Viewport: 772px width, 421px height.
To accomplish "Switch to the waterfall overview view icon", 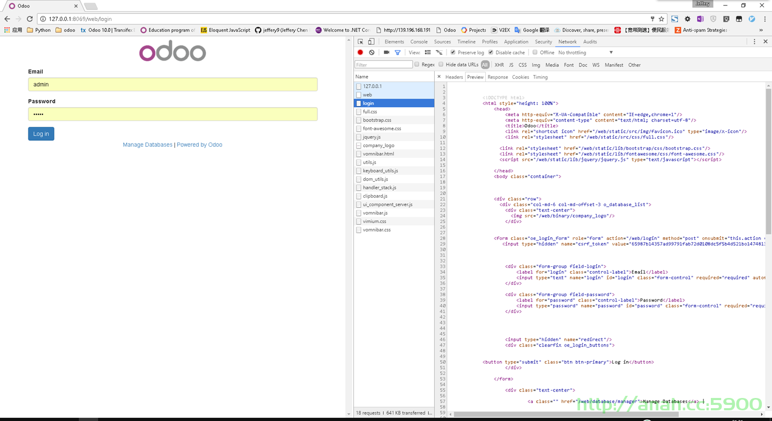I will click(439, 52).
